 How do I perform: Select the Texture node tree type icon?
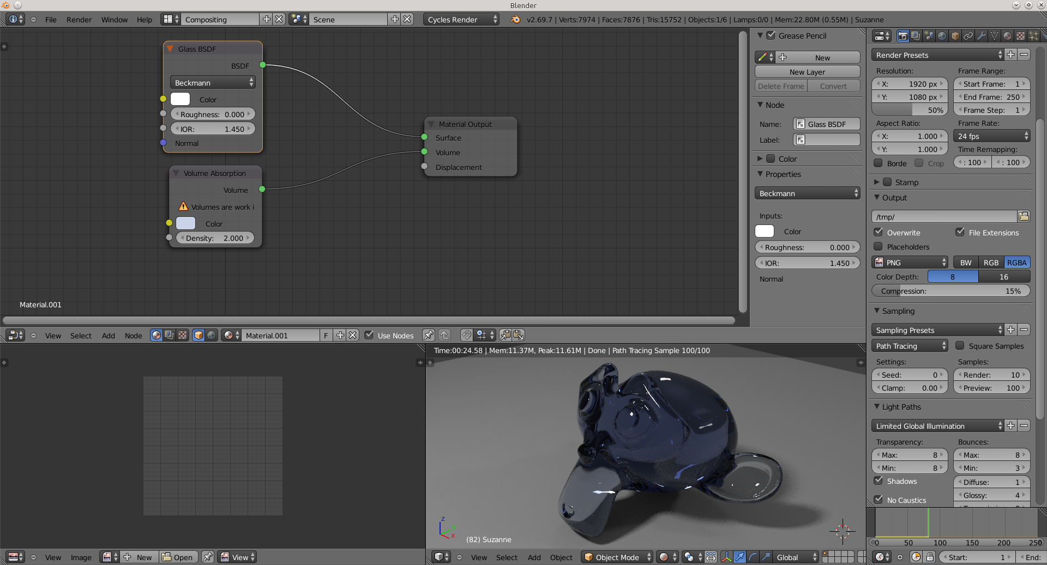183,335
